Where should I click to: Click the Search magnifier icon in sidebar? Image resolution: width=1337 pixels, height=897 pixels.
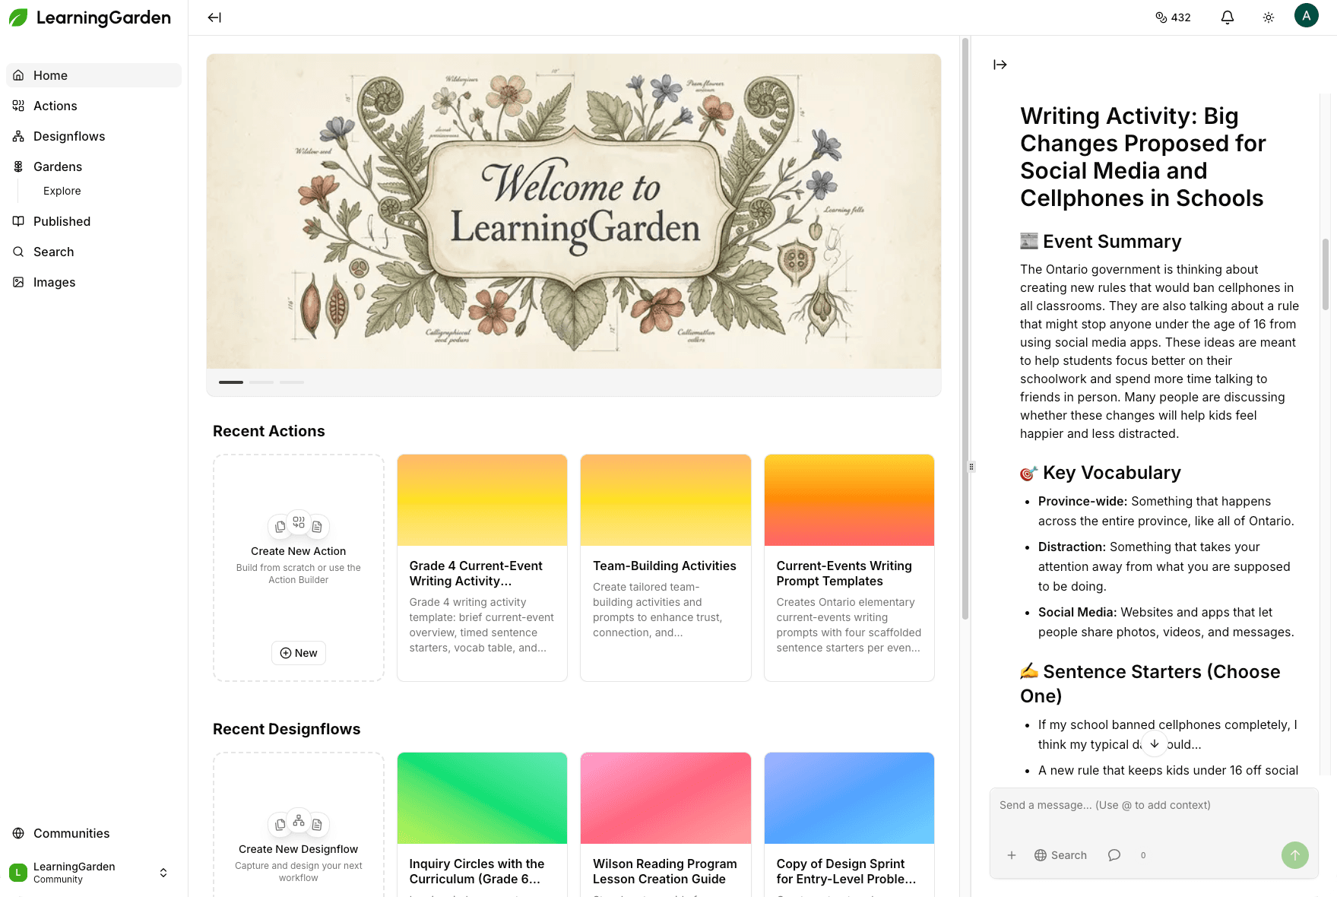(x=18, y=252)
